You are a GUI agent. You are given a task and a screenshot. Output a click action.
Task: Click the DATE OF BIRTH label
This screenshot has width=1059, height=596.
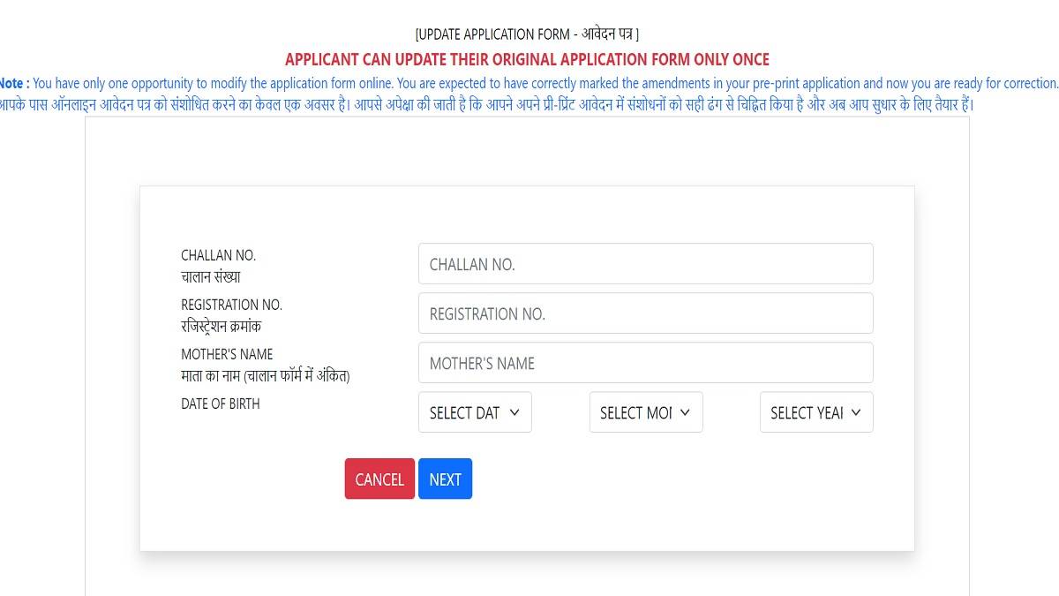point(221,404)
